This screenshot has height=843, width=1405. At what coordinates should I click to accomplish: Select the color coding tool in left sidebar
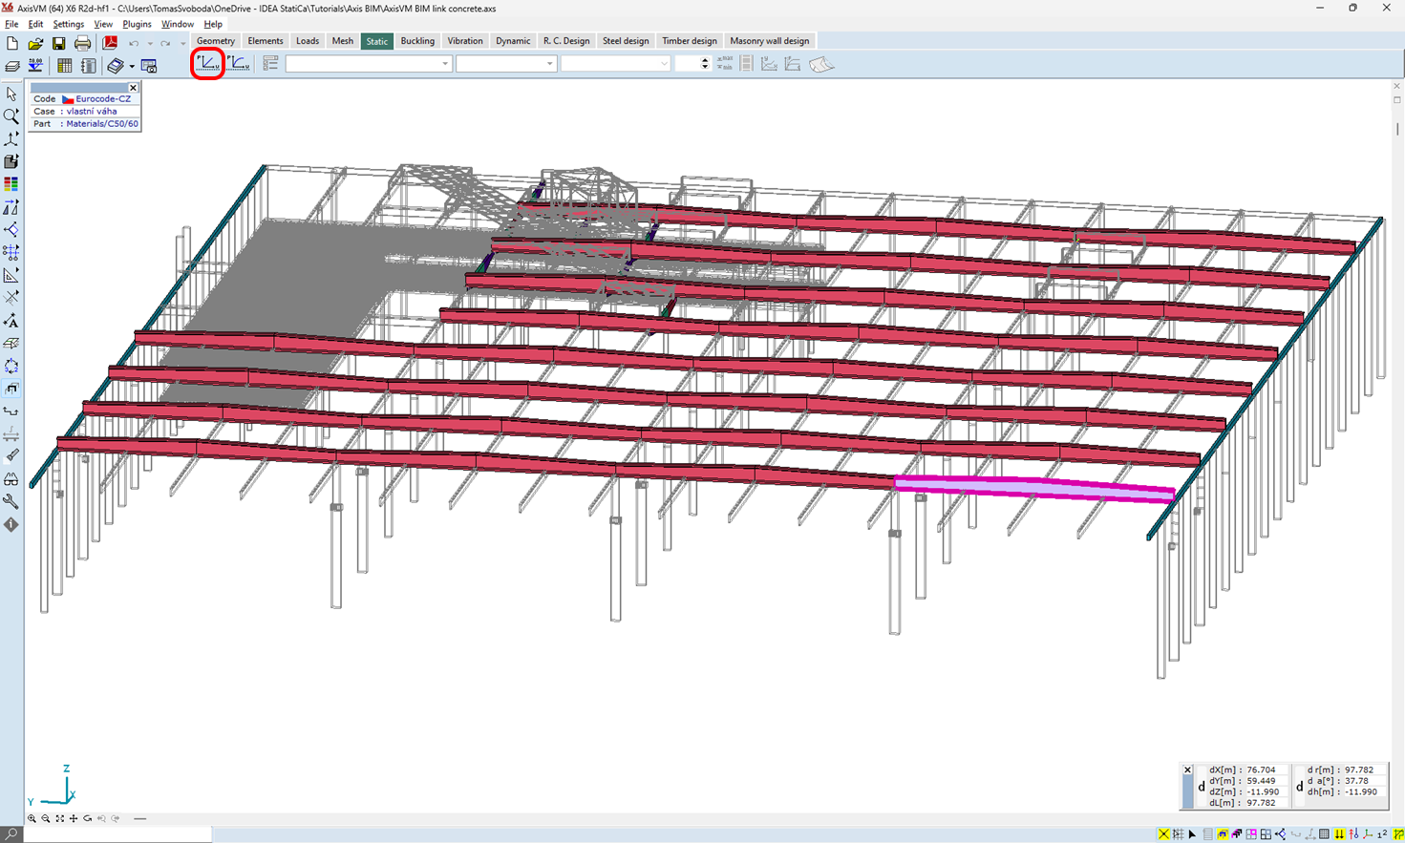[x=11, y=184]
